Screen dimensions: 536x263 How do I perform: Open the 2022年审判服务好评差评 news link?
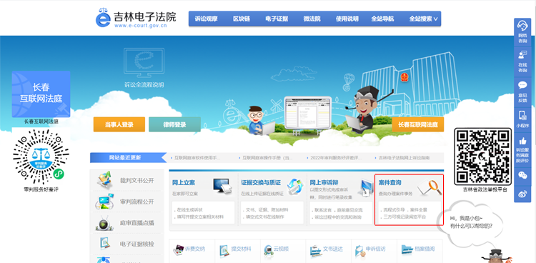click(336, 158)
